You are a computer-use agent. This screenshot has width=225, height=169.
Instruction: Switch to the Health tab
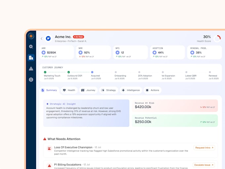pos(69,90)
